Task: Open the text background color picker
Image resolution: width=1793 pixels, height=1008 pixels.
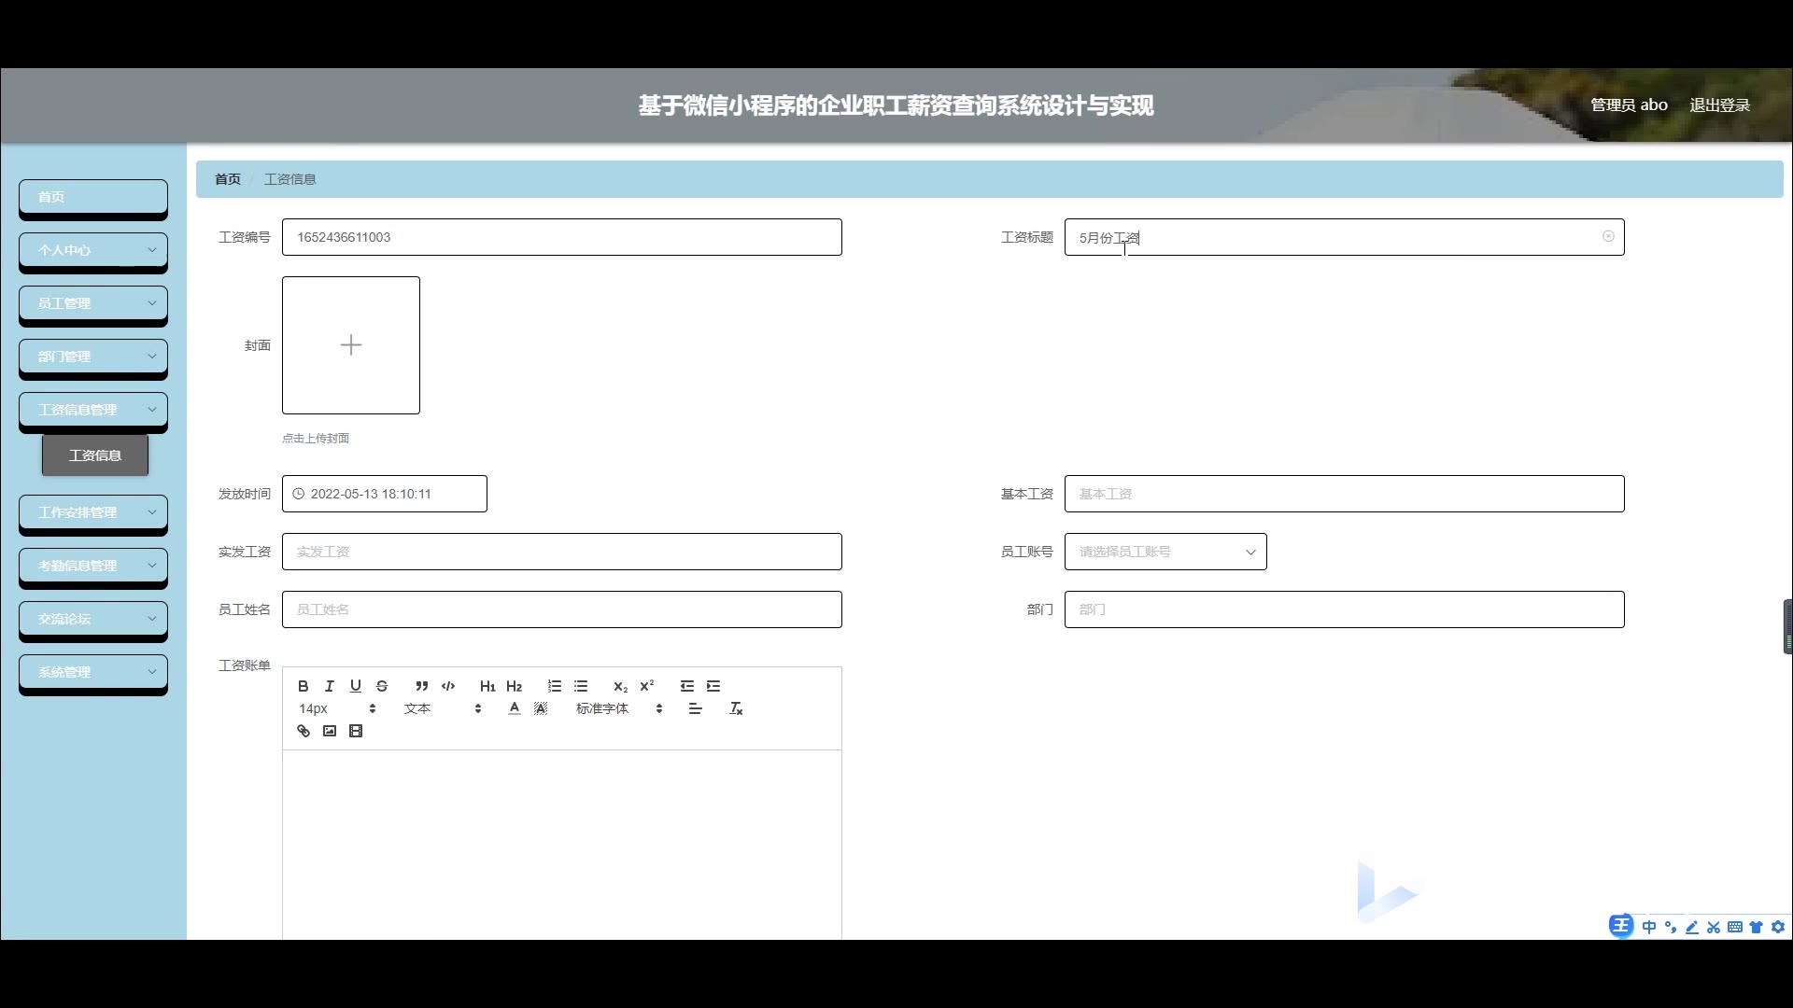Action: click(x=541, y=708)
